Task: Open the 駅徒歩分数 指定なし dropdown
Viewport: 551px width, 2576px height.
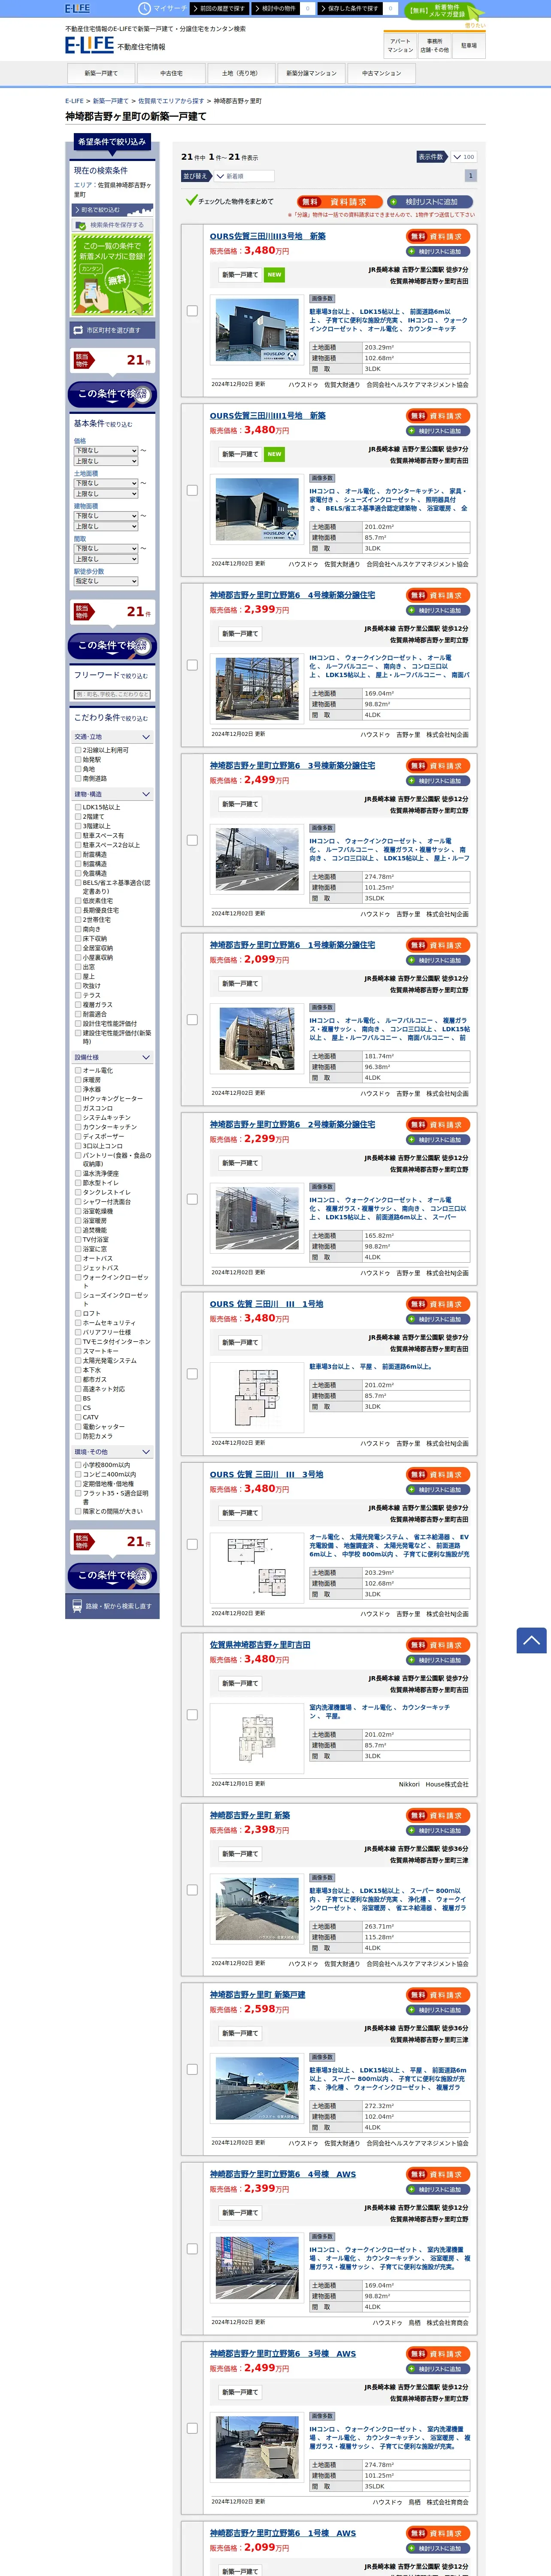Action: point(106,581)
